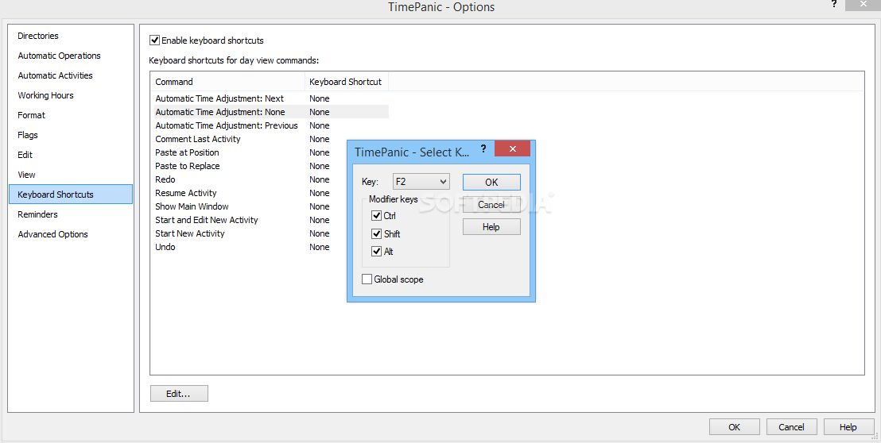Open the Reminders options page
The image size is (881, 443).
[x=71, y=214]
